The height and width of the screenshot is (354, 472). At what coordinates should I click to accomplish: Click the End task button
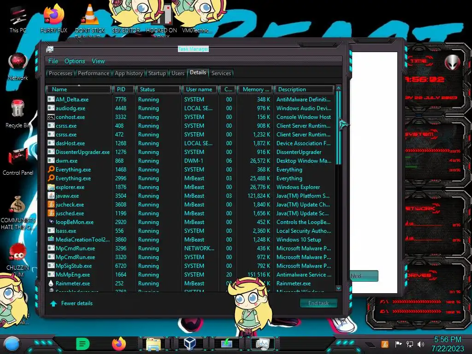pos(319,303)
